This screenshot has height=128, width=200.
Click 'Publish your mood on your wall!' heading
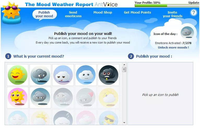pyautogui.click(x=83, y=34)
